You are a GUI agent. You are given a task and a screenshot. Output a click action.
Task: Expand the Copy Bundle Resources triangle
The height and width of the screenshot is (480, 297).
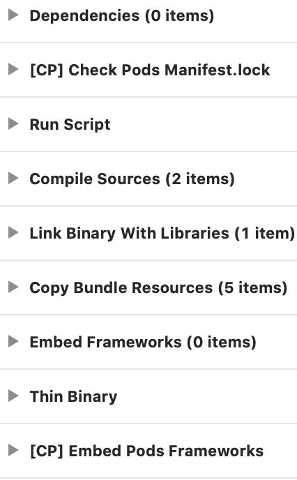13,287
